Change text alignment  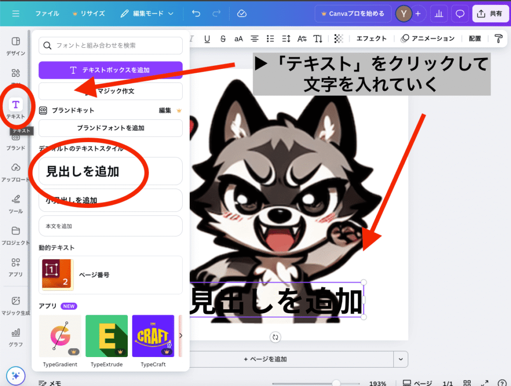pyautogui.click(x=255, y=39)
